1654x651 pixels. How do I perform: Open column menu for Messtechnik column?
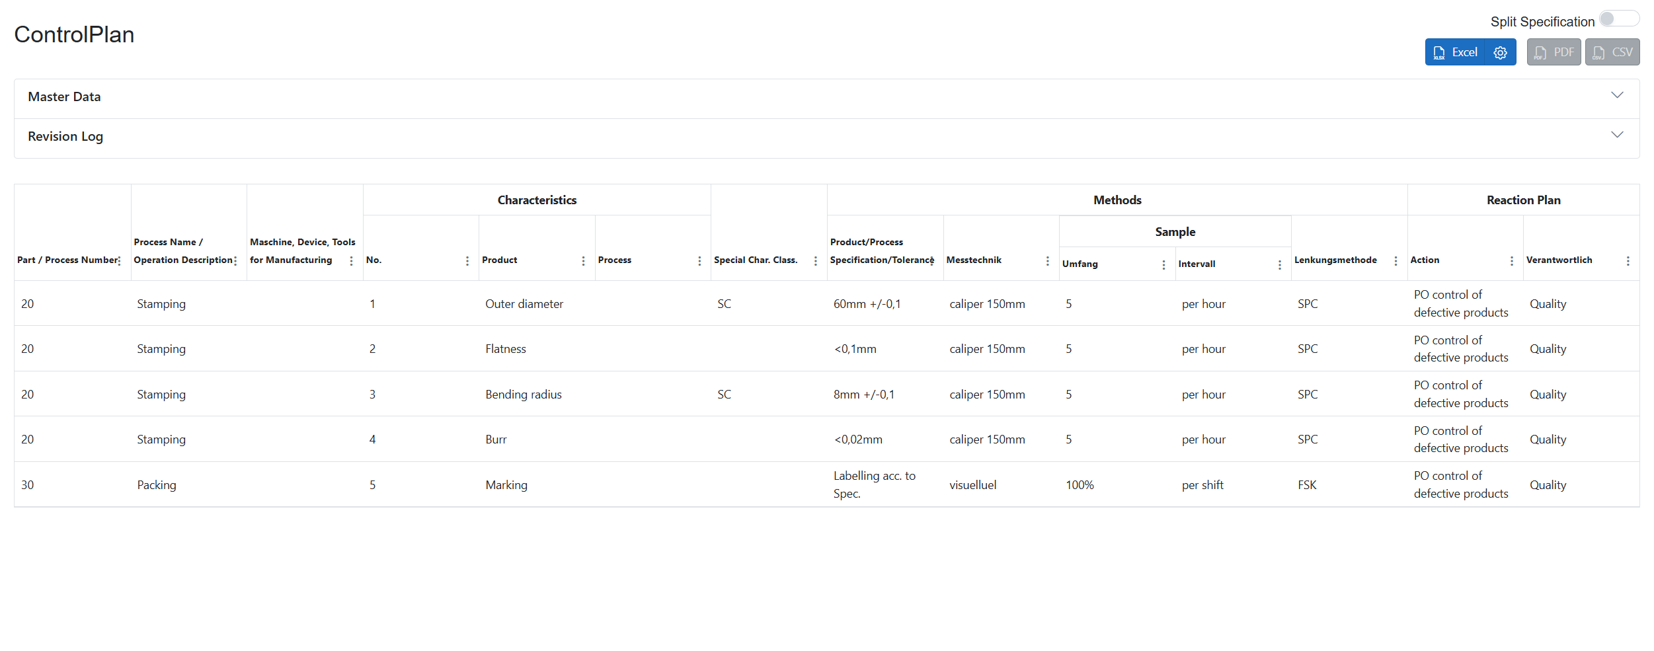pyautogui.click(x=1047, y=261)
